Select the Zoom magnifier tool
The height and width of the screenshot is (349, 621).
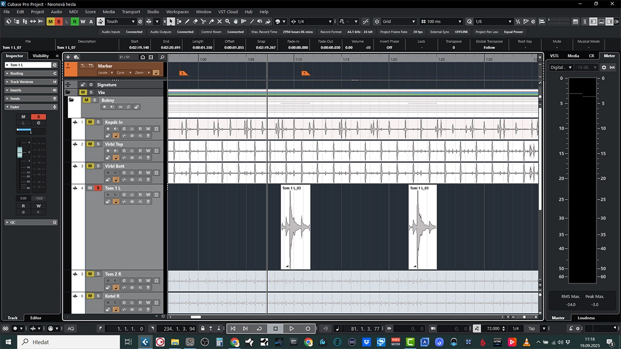(228, 21)
